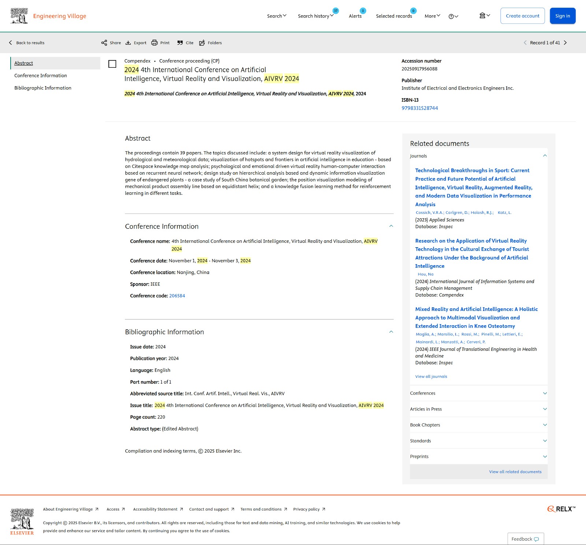
Task: Click View all related documents link
Action: [515, 472]
